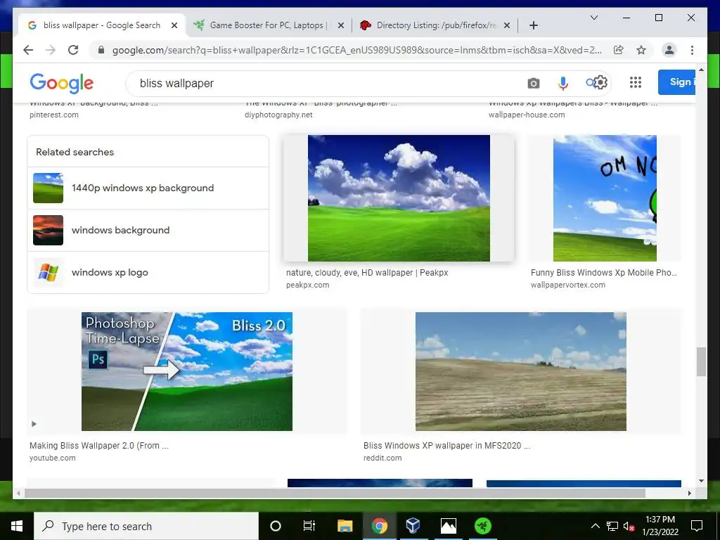
Task: Click the wallpapervortex.com source link
Action: 568,285
